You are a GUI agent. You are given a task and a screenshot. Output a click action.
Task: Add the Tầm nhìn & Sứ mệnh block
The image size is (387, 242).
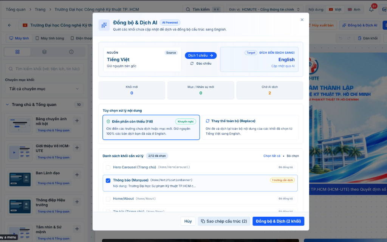[x=77, y=229]
